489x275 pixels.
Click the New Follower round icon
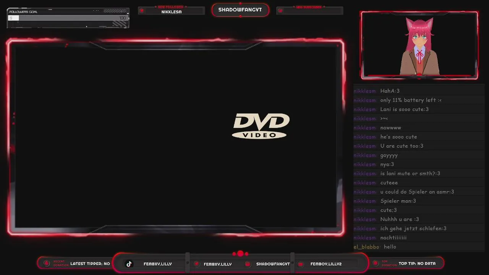[142, 11]
